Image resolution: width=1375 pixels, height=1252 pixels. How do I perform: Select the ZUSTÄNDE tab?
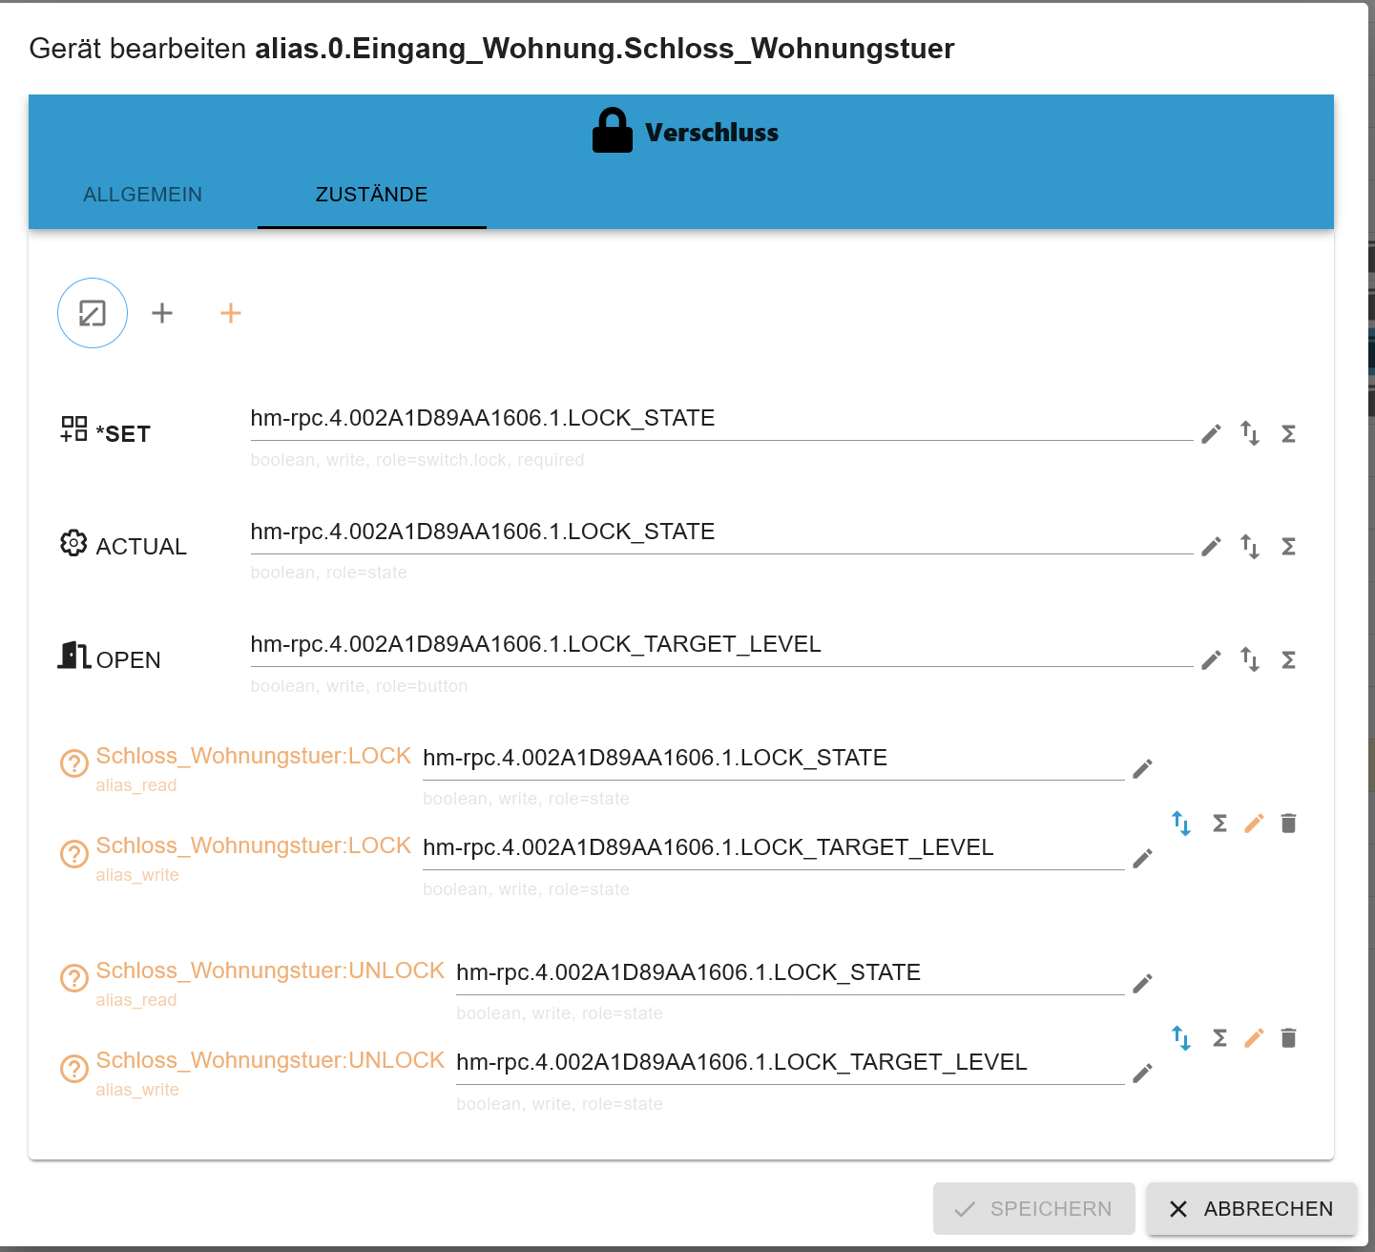tap(372, 195)
